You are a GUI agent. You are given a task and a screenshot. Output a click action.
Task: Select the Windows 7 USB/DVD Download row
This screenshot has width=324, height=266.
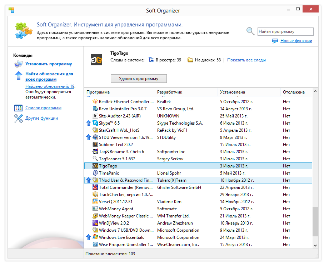(198, 230)
